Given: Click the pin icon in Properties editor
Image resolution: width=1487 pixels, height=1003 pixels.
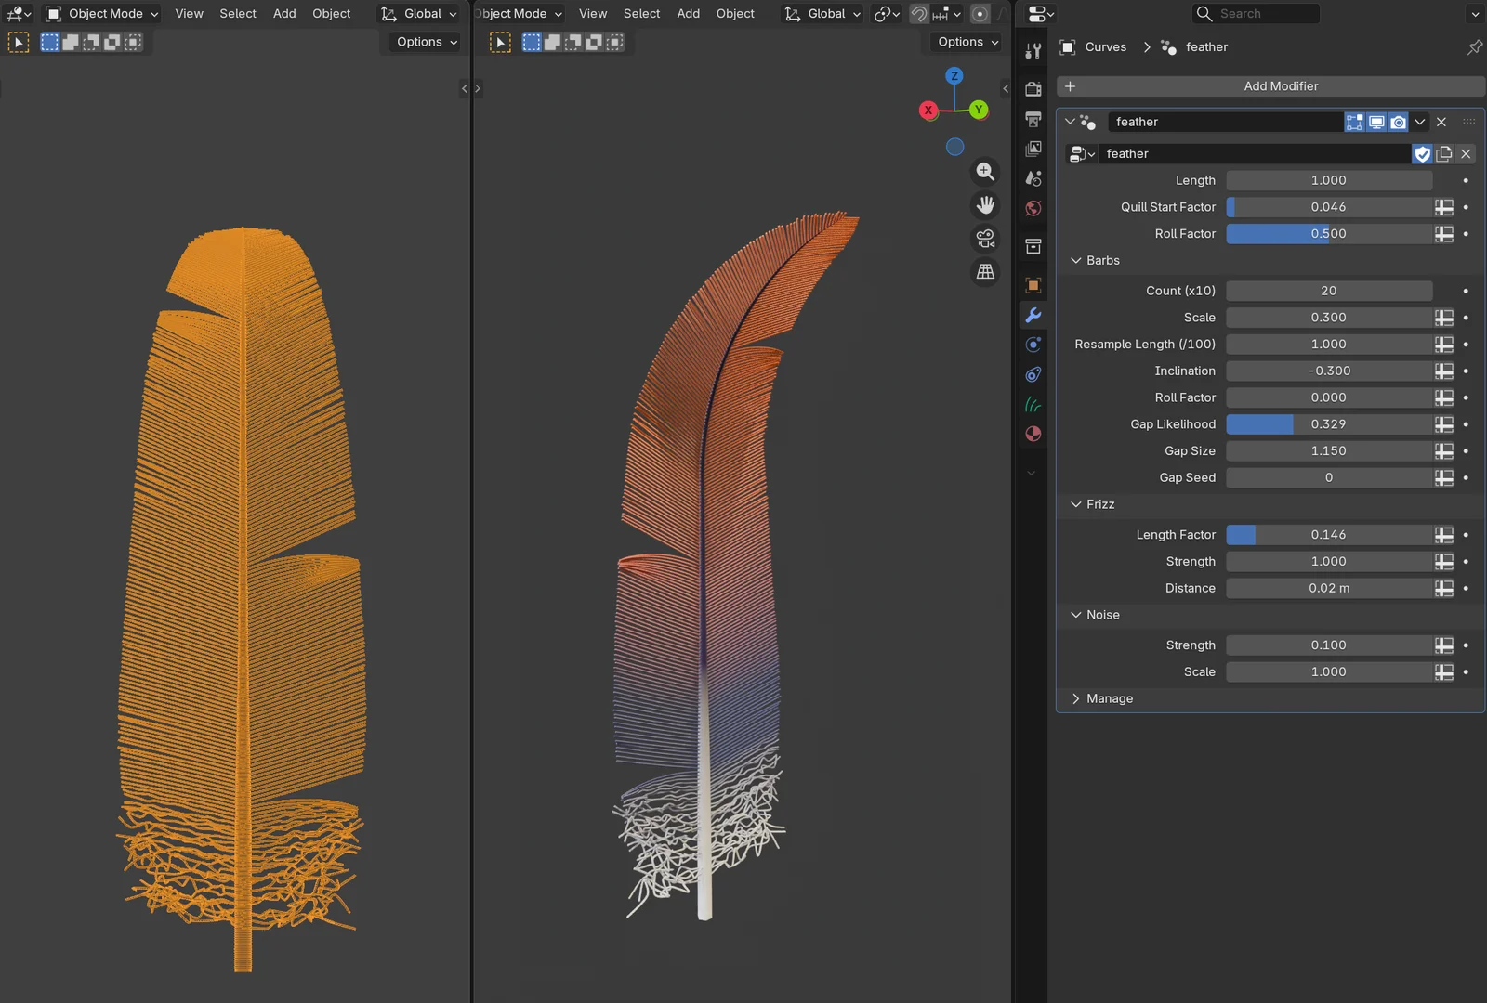Looking at the screenshot, I should pos(1474,47).
